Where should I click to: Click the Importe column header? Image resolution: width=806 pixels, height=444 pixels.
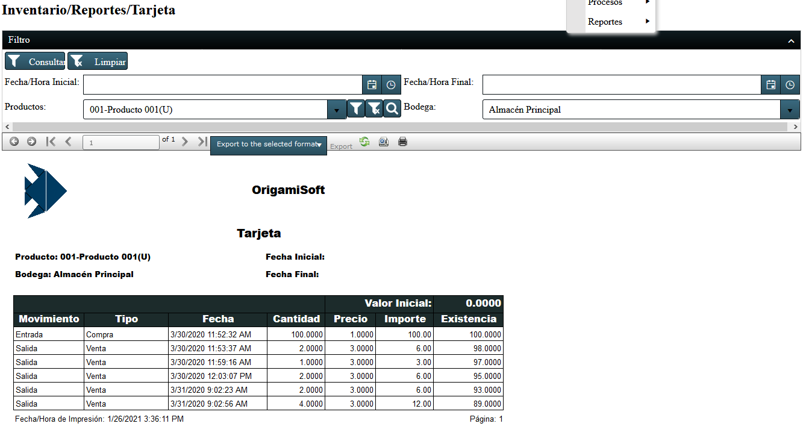pos(405,319)
